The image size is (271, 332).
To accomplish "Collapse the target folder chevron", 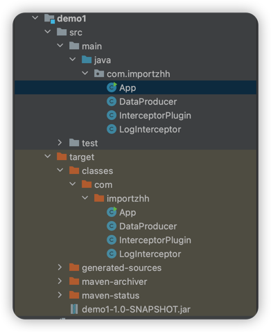I will [x=48, y=157].
